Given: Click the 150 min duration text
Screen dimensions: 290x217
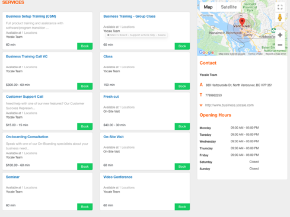Looking at the screenshot, I should (109, 85).
